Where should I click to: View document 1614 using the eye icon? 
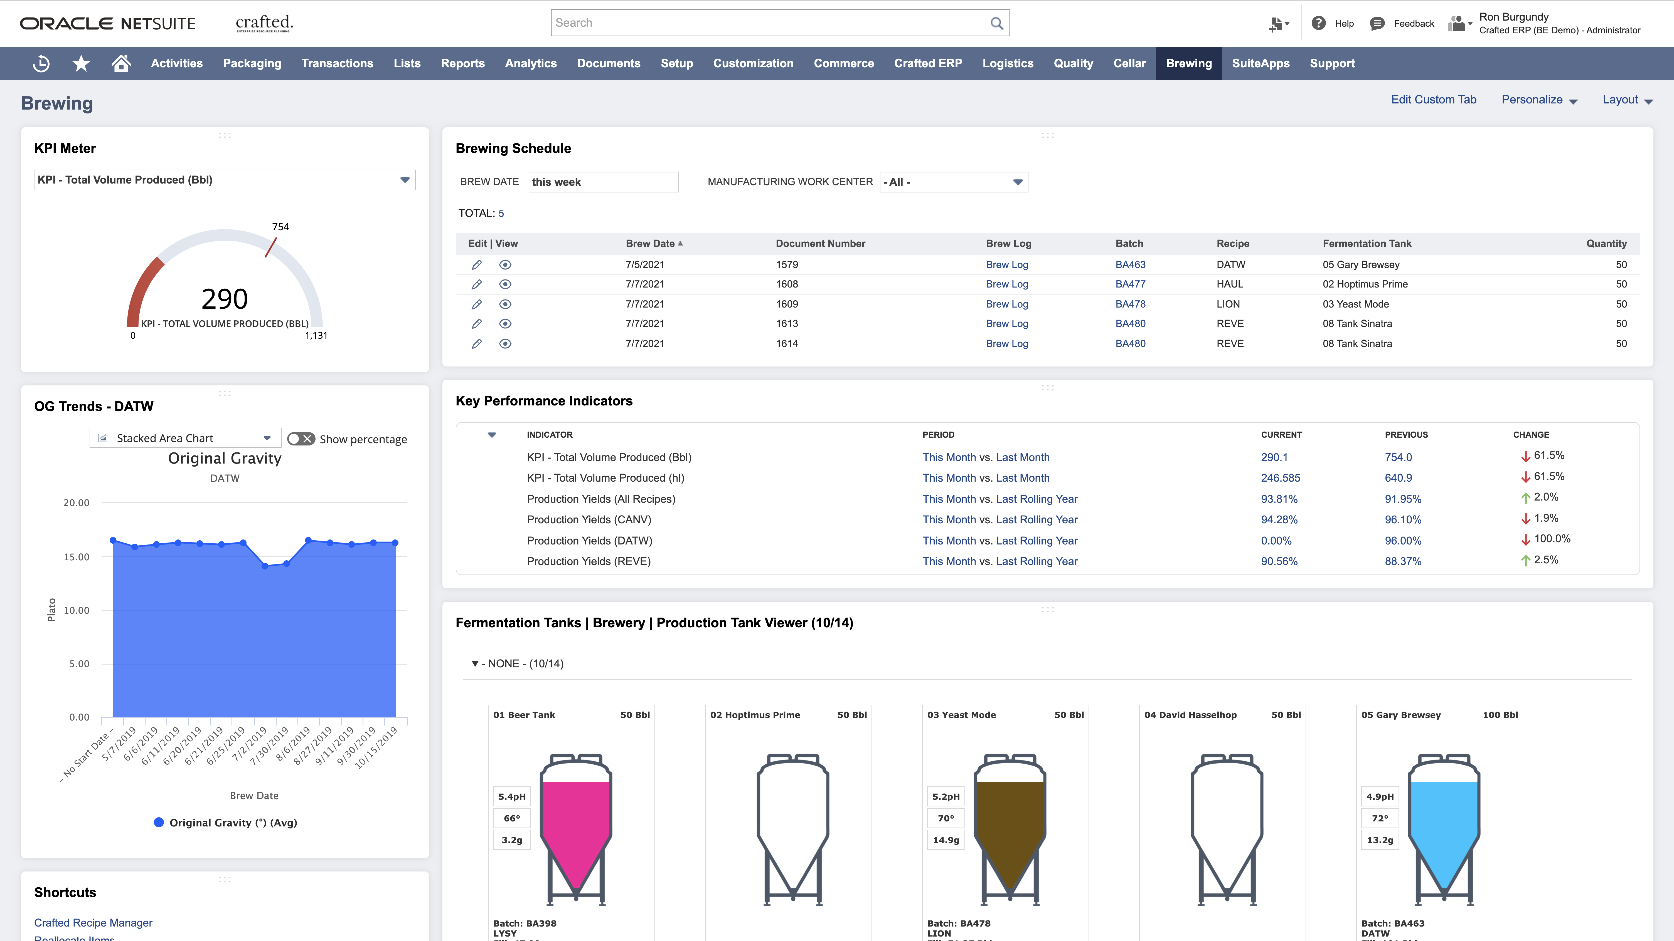(x=505, y=343)
